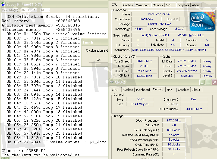The height and width of the screenshot is (159, 217).
Task: Click the FSB:DRAM value '2:8'
Action: 174,125
